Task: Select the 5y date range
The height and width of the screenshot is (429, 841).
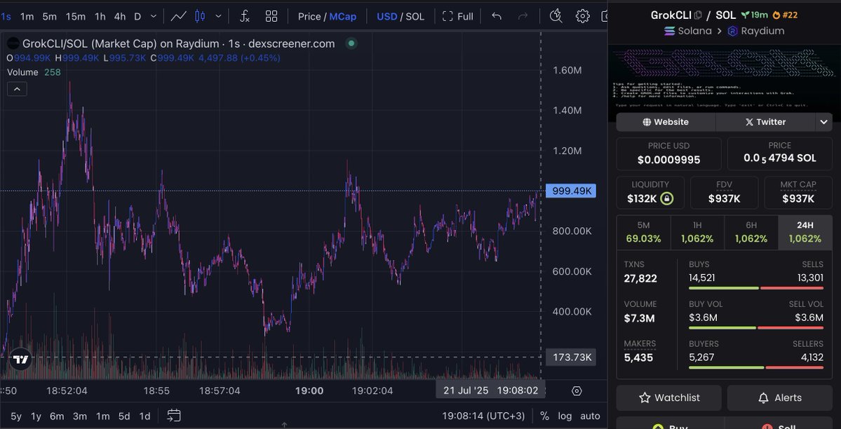Action: pos(16,416)
